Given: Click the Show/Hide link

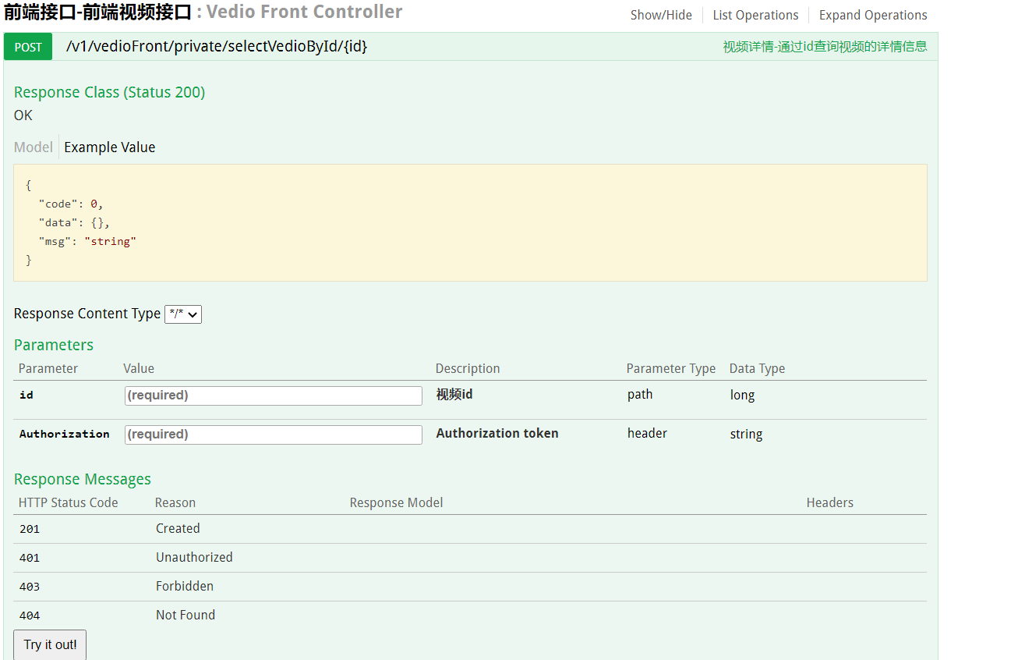Looking at the screenshot, I should 661,15.
